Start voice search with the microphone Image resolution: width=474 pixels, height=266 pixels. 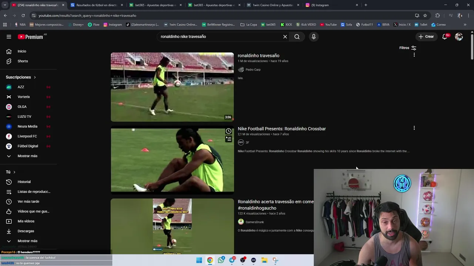tap(314, 37)
